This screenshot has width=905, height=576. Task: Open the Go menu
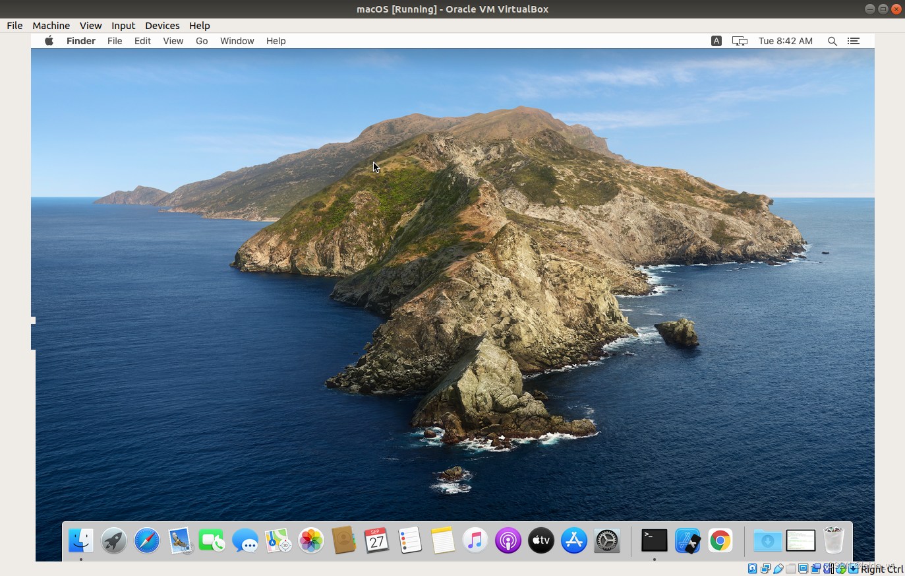coord(202,41)
